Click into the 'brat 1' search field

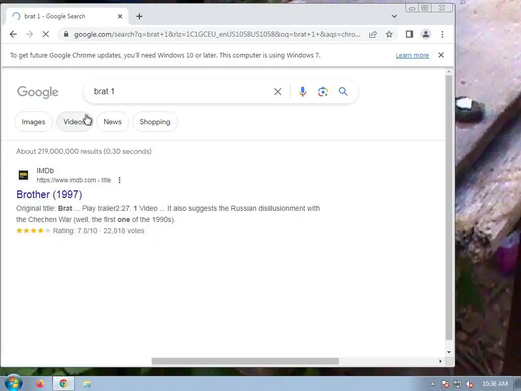click(x=180, y=92)
